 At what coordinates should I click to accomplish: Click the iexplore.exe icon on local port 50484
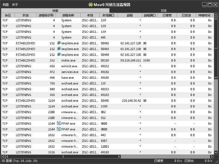(59, 55)
